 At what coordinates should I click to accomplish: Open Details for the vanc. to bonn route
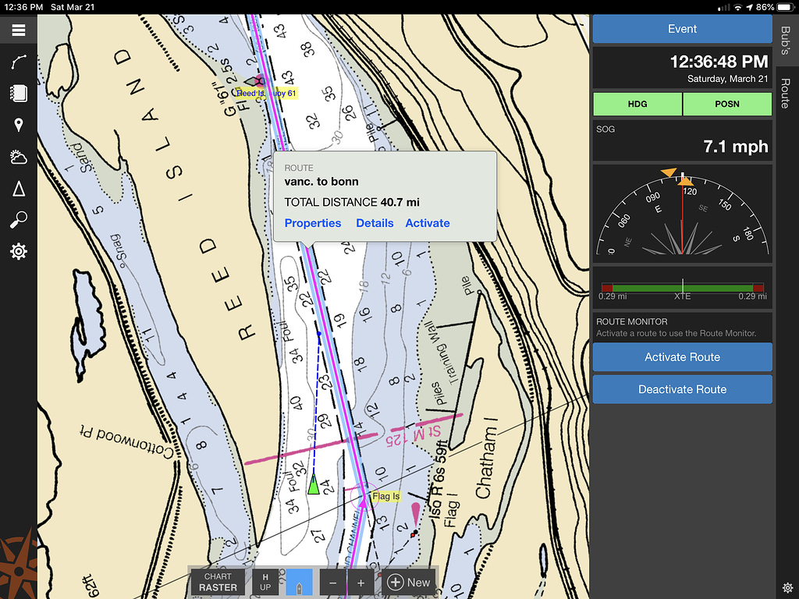point(375,223)
